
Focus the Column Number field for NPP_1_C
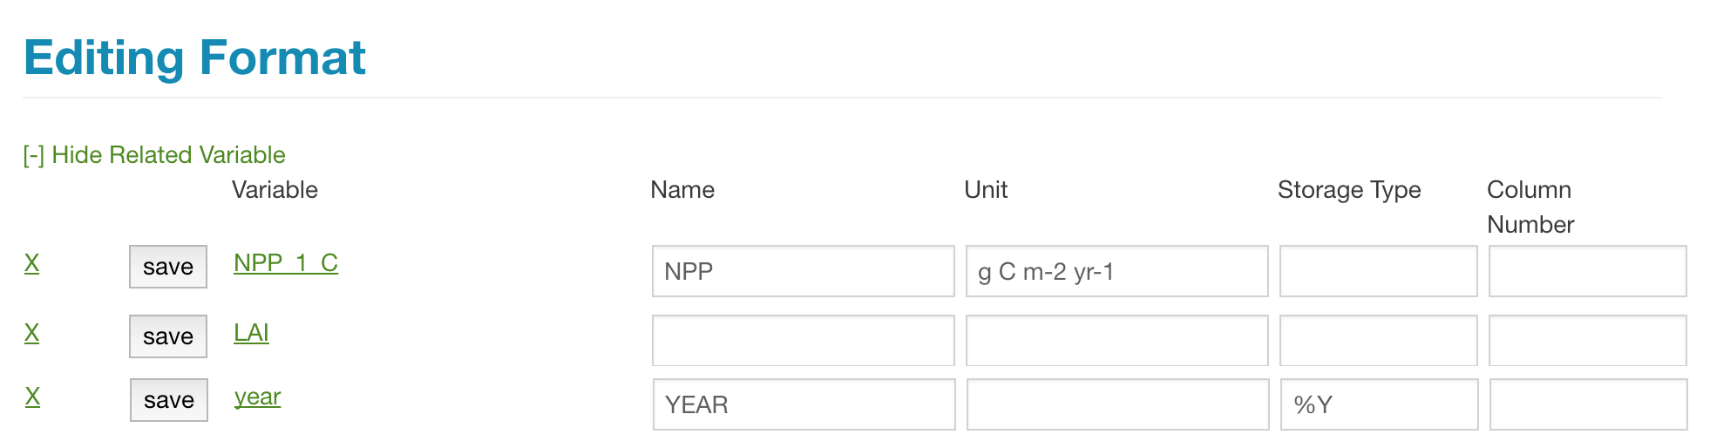coord(1587,271)
